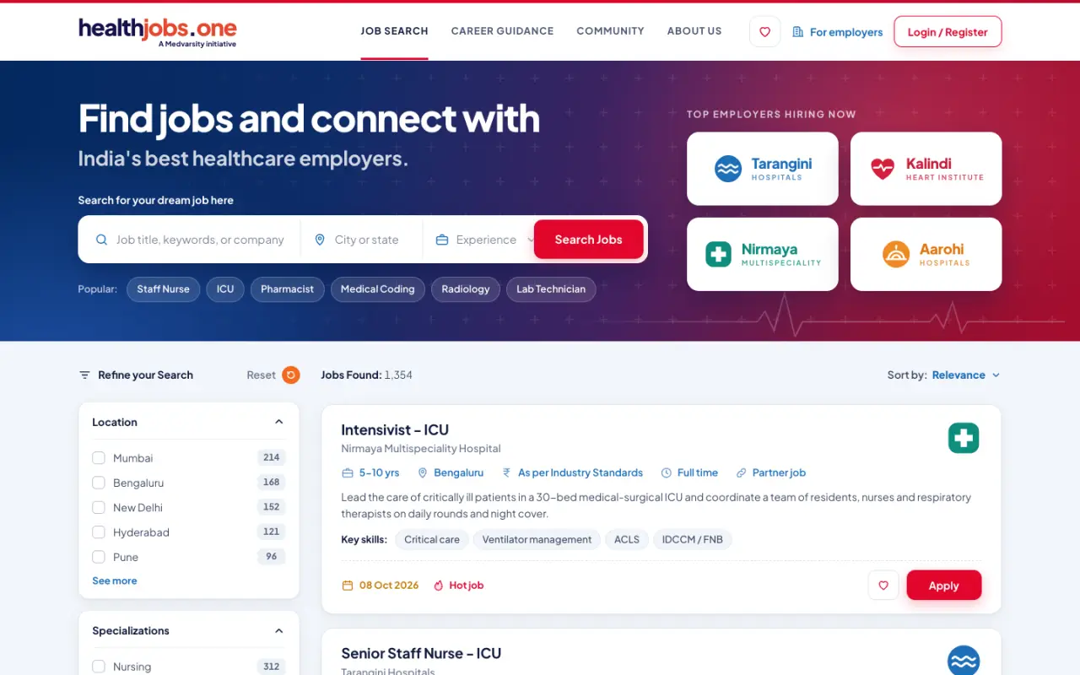Go to the Job Search tab
This screenshot has height=675, width=1080.
(394, 31)
